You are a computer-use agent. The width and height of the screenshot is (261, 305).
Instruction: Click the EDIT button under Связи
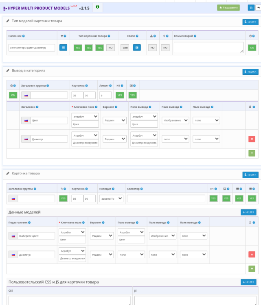[x=125, y=48]
